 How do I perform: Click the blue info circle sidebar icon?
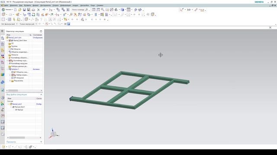point(3,82)
